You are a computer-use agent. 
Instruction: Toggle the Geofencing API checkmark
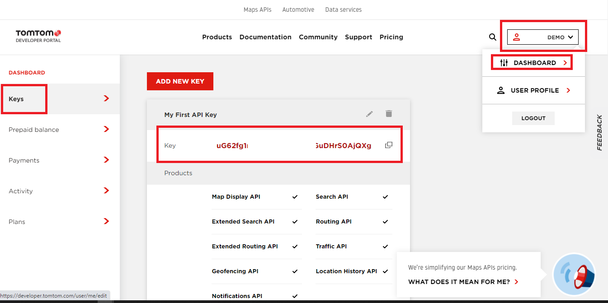(295, 271)
